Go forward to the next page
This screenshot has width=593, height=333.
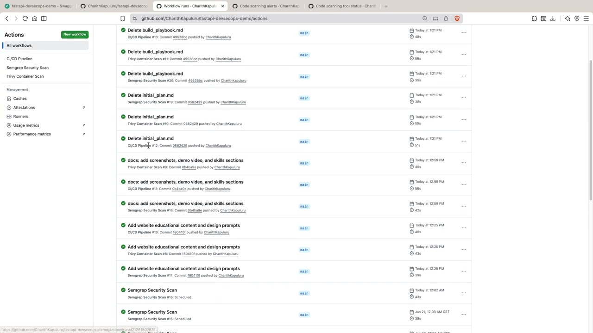[16, 18]
